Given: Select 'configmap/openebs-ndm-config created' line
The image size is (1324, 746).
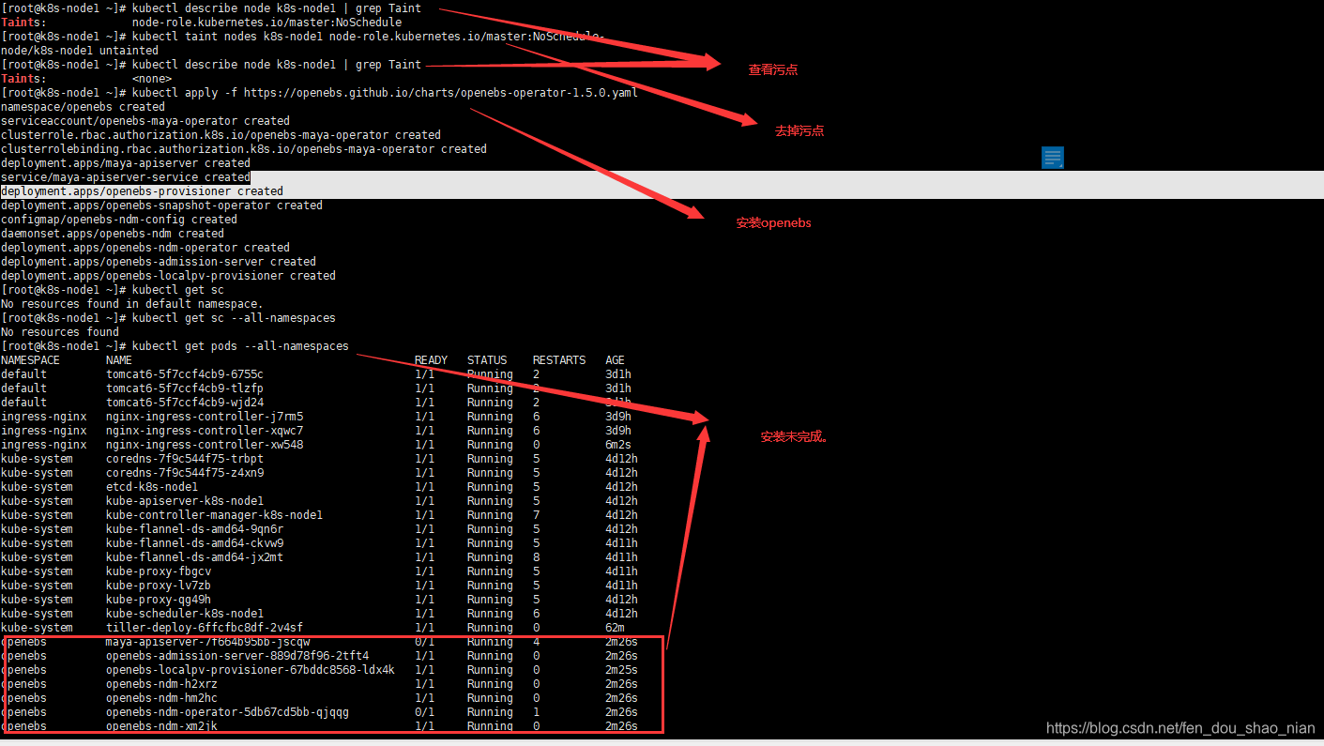Looking at the screenshot, I should click(119, 220).
